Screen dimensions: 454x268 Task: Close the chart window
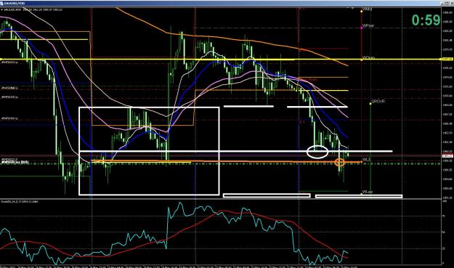tap(451, 3)
